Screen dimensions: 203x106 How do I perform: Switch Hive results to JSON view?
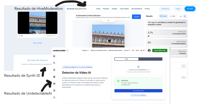pyautogui.click(x=172, y=16)
